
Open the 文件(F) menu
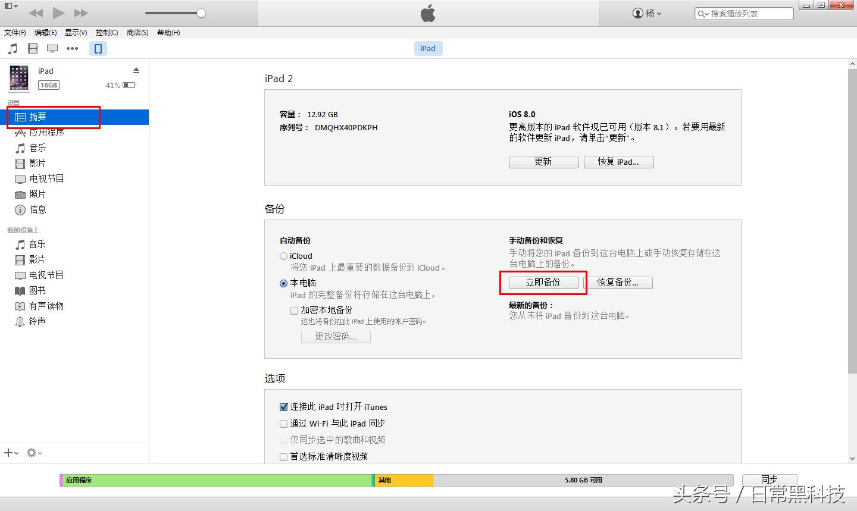tap(15, 33)
